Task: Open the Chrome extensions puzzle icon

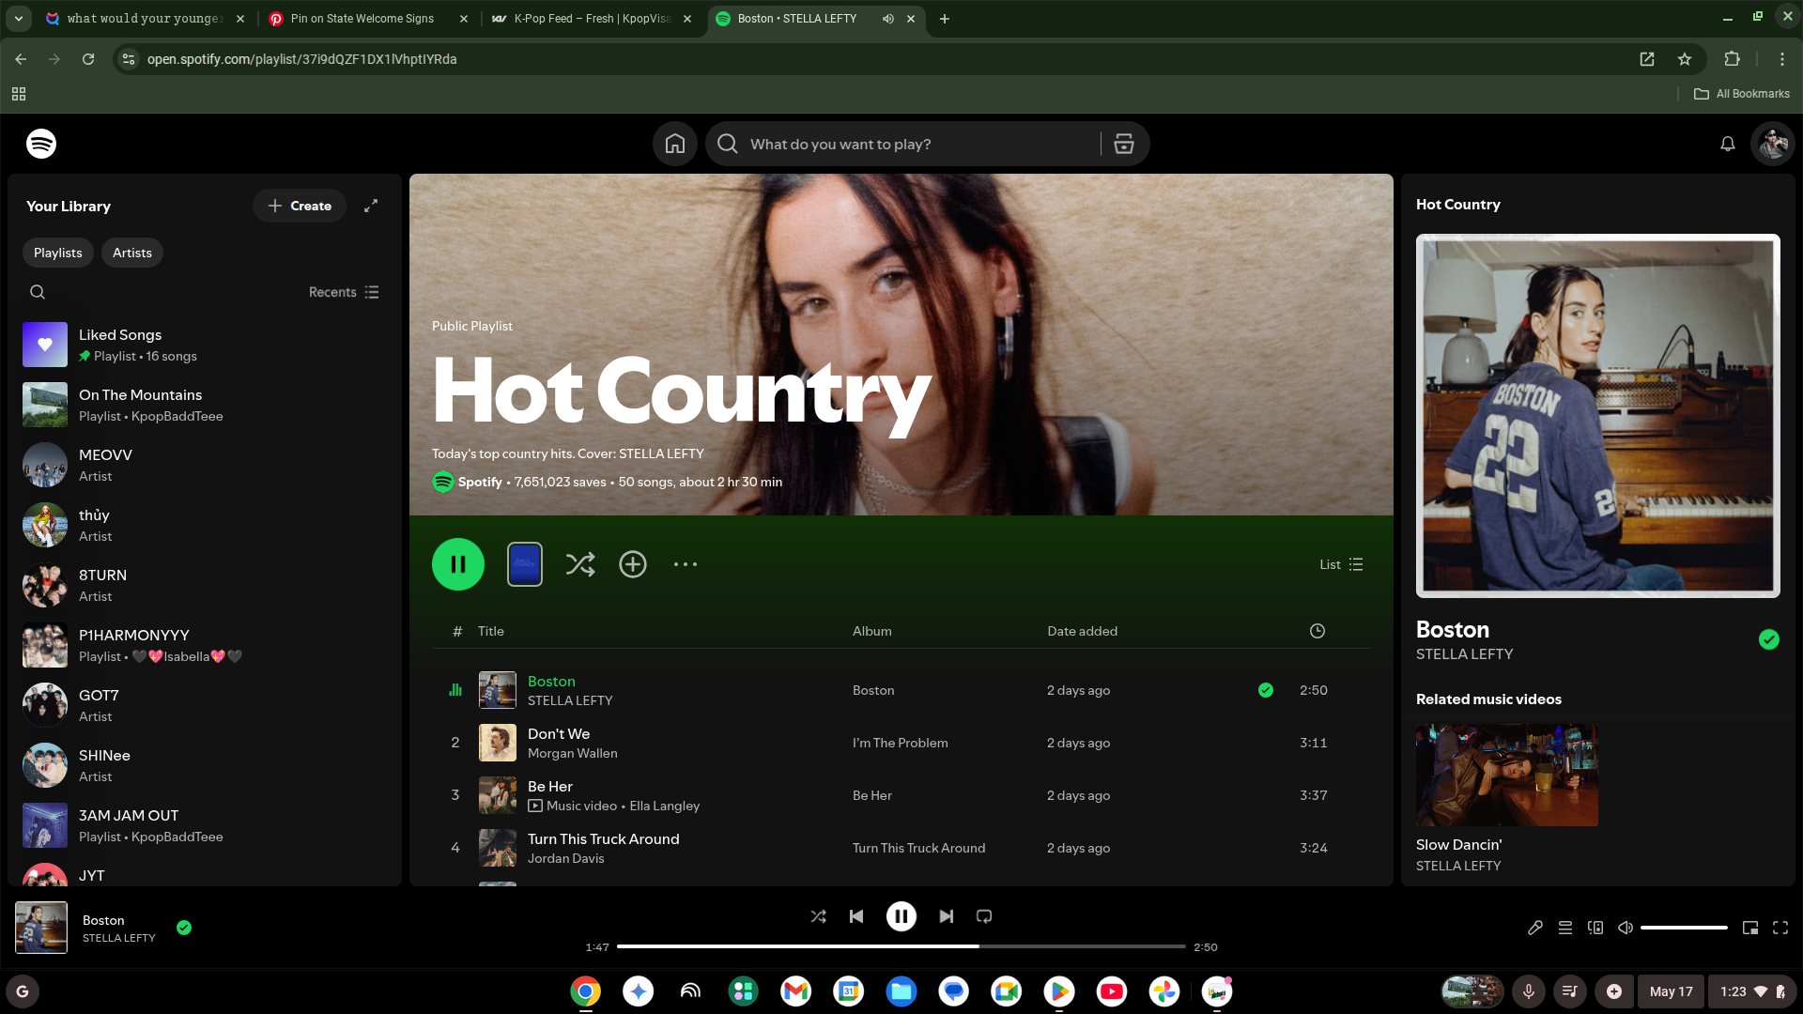Action: (x=1733, y=59)
